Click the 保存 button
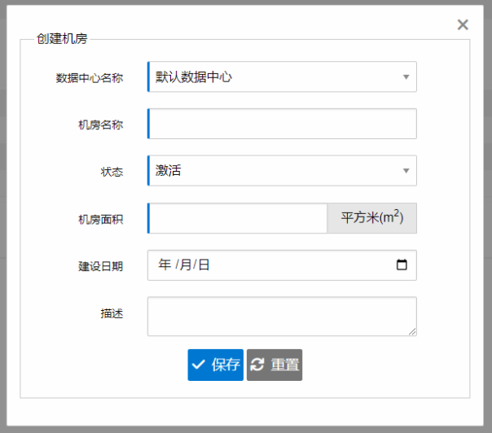The height and width of the screenshot is (433, 492). pos(216,365)
